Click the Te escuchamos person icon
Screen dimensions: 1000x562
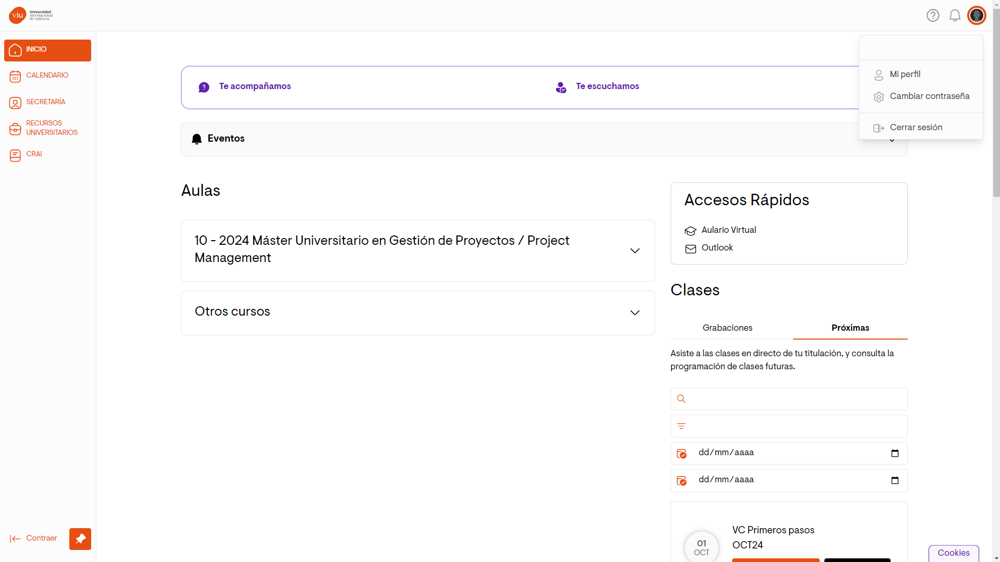pyautogui.click(x=561, y=88)
